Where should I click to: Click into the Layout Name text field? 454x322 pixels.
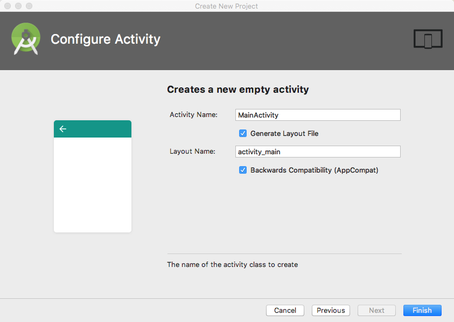pos(318,152)
